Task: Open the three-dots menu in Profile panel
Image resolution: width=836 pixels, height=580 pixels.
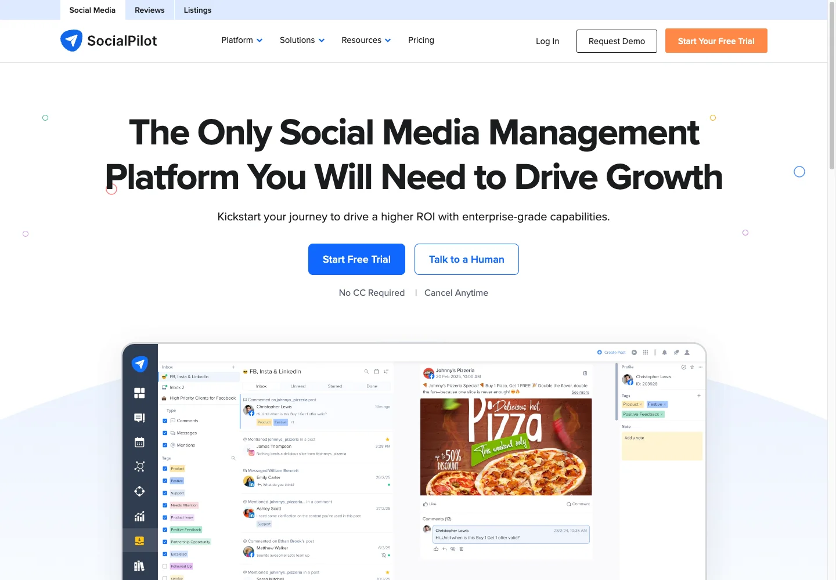Action: (x=701, y=367)
